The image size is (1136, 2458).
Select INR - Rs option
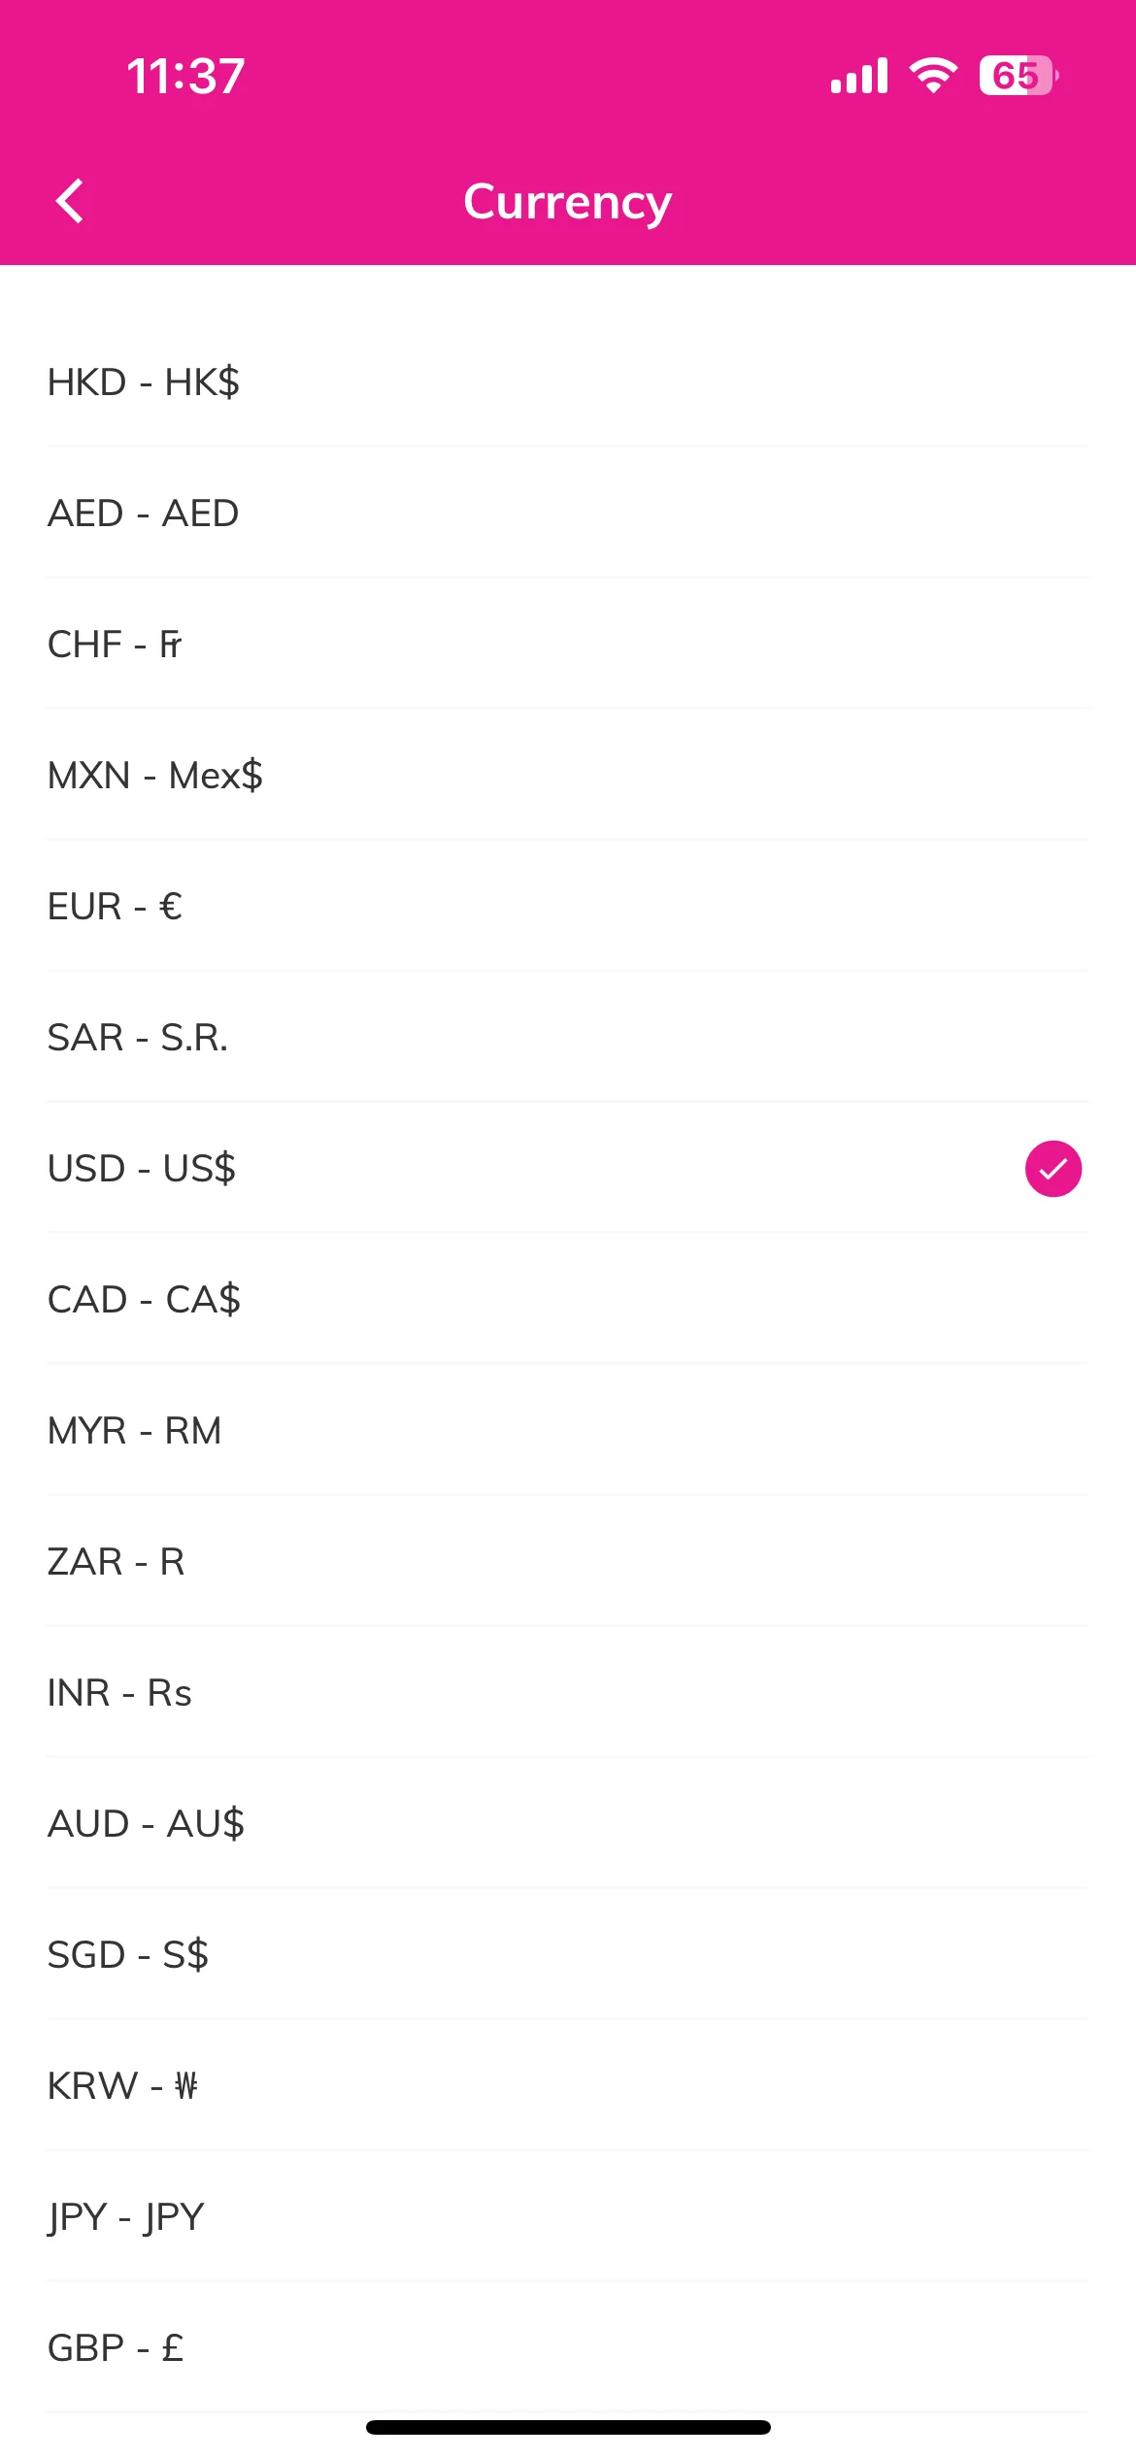(x=568, y=1692)
